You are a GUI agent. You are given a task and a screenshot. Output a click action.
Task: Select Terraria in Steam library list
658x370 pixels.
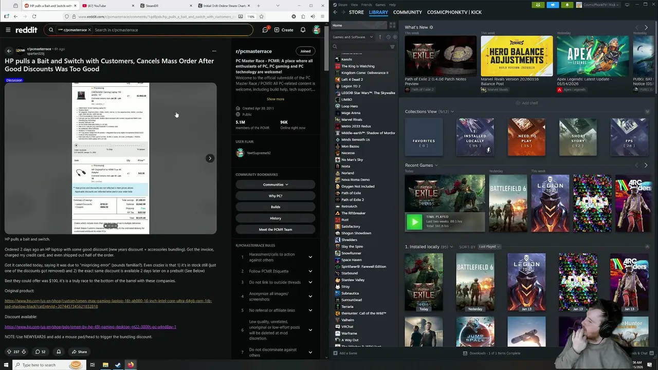(348, 307)
